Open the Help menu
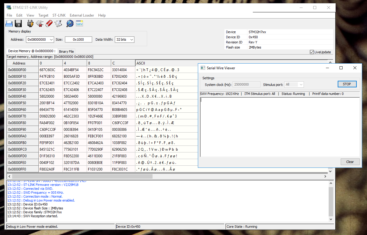Viewport: 367px width, 235px height. (102, 15)
